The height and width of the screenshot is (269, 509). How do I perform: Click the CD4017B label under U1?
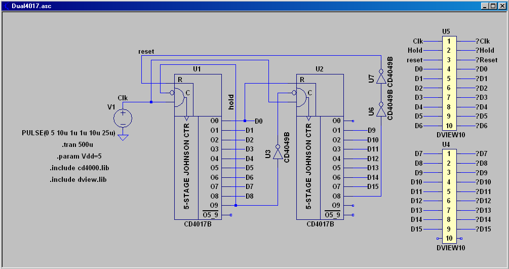[x=198, y=224]
